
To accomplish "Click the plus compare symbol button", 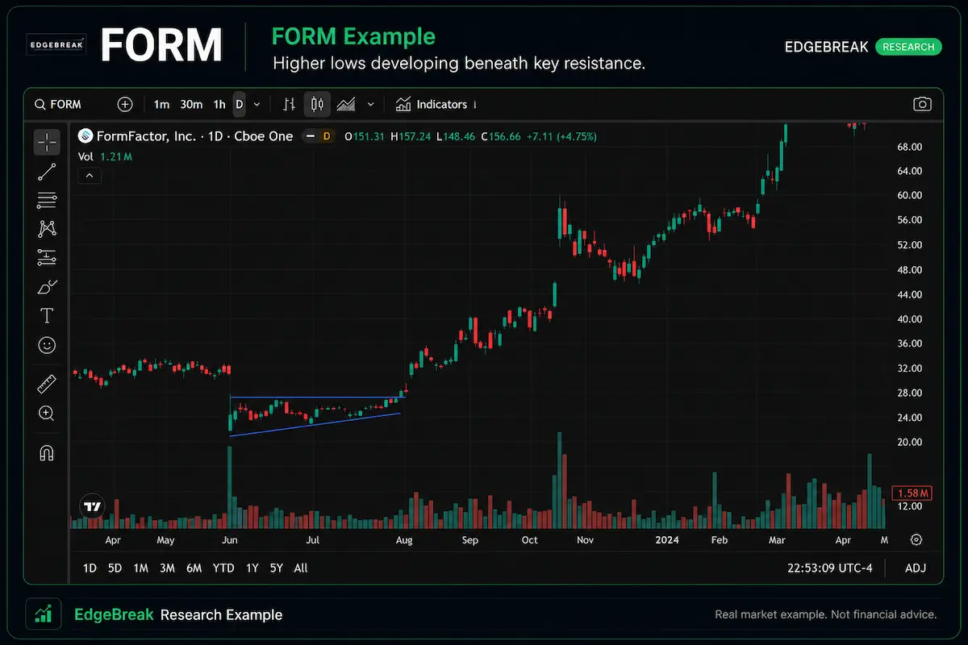I will (x=125, y=104).
